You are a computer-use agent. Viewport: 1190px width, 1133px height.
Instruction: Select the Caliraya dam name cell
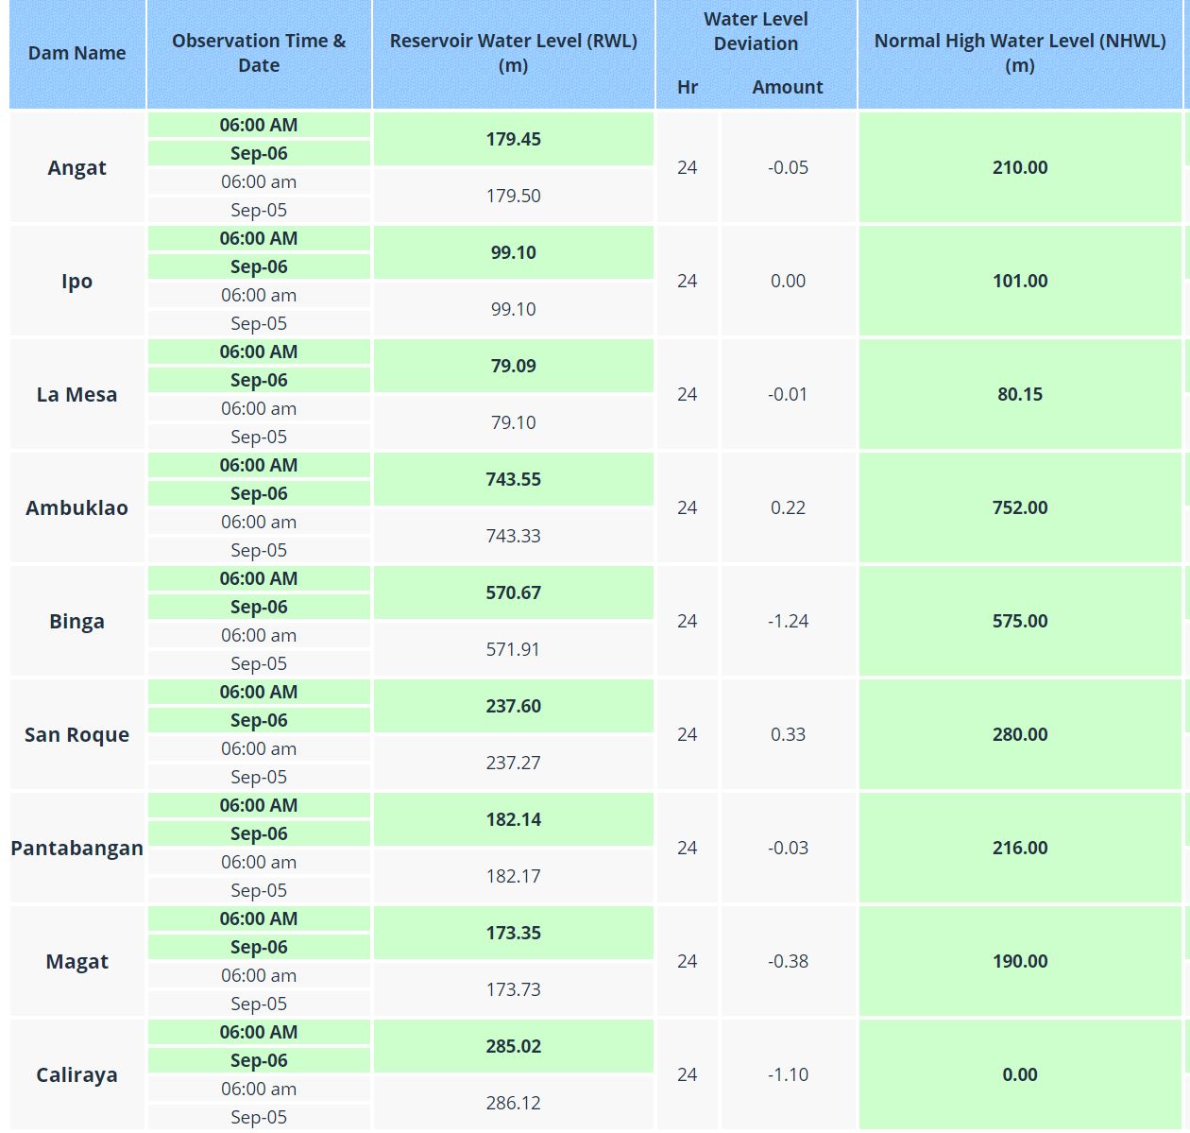(76, 1074)
